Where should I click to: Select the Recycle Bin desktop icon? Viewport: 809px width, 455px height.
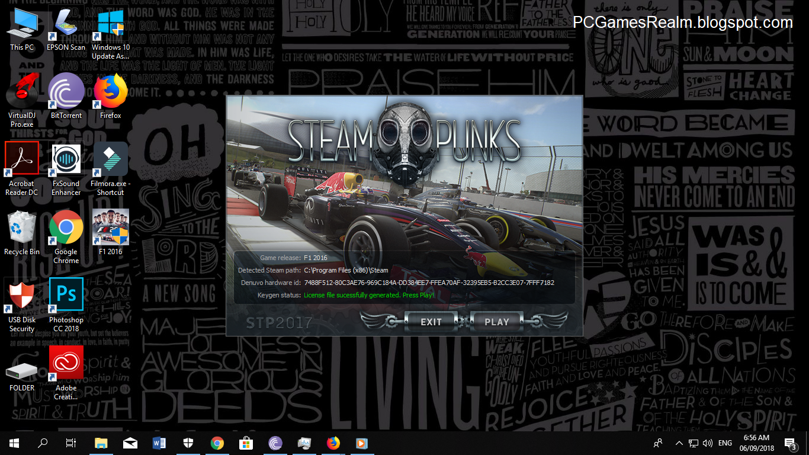click(x=22, y=232)
